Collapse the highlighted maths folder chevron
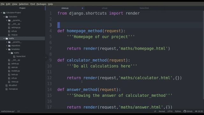Viewport: 204px width, 115px height. 4,38
